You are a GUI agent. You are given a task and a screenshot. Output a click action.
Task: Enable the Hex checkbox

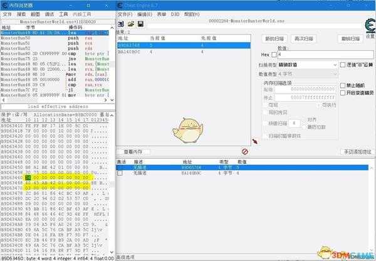click(274, 55)
